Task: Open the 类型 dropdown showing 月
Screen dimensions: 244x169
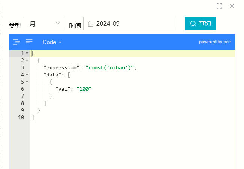Action: coord(44,24)
